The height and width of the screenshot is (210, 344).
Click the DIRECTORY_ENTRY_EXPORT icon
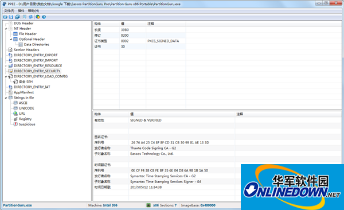10,55
